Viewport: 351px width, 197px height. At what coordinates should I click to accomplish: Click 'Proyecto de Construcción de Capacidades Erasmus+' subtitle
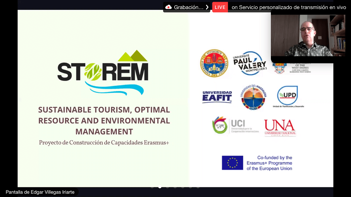[x=104, y=143]
